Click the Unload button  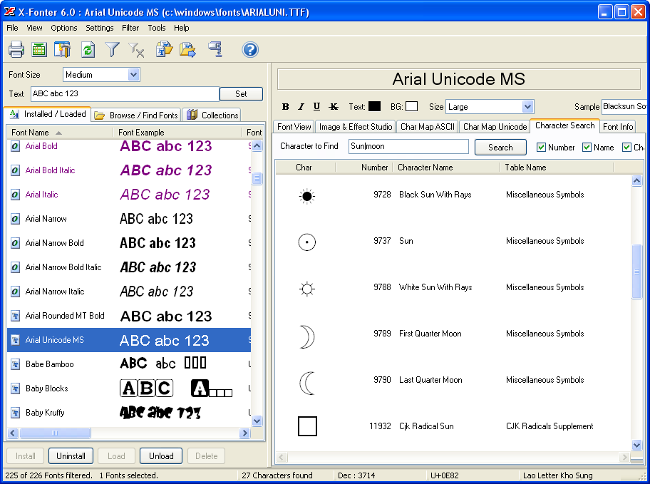pos(161,456)
